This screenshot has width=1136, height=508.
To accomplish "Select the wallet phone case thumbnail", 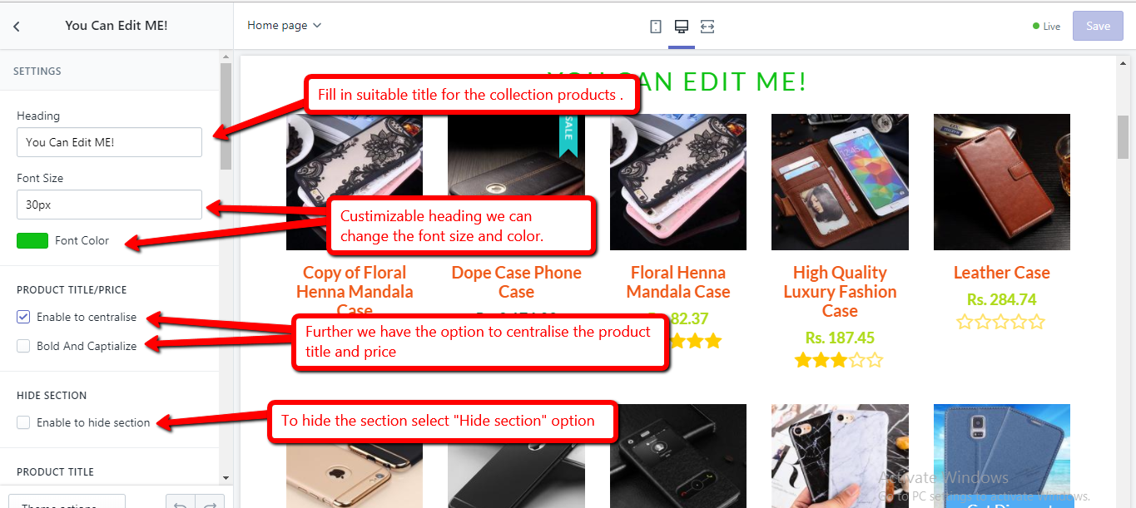I will click(840, 182).
